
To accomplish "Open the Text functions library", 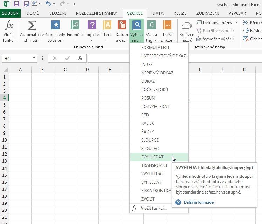I will click(x=107, y=32).
